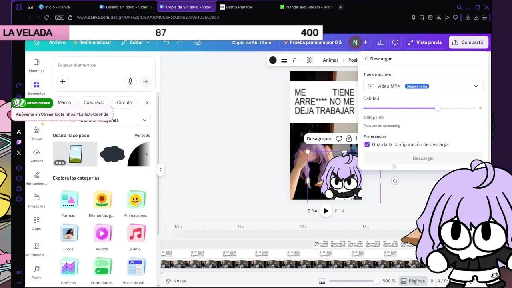This screenshot has width=512, height=288.
Task: Click the Desagrupar button
Action: coord(319,139)
